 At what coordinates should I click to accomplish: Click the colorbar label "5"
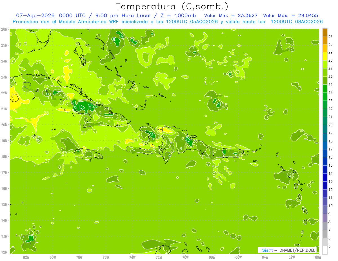(x=330, y=246)
